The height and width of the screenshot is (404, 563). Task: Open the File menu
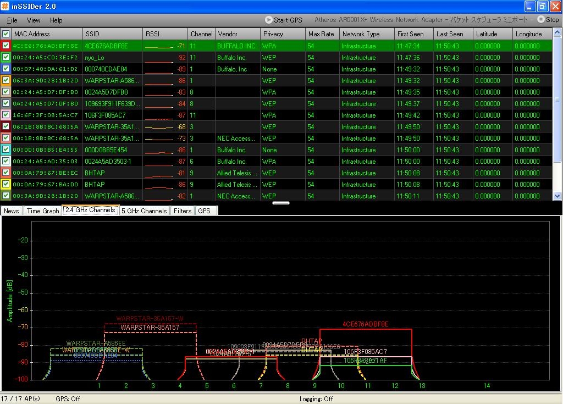coord(12,20)
